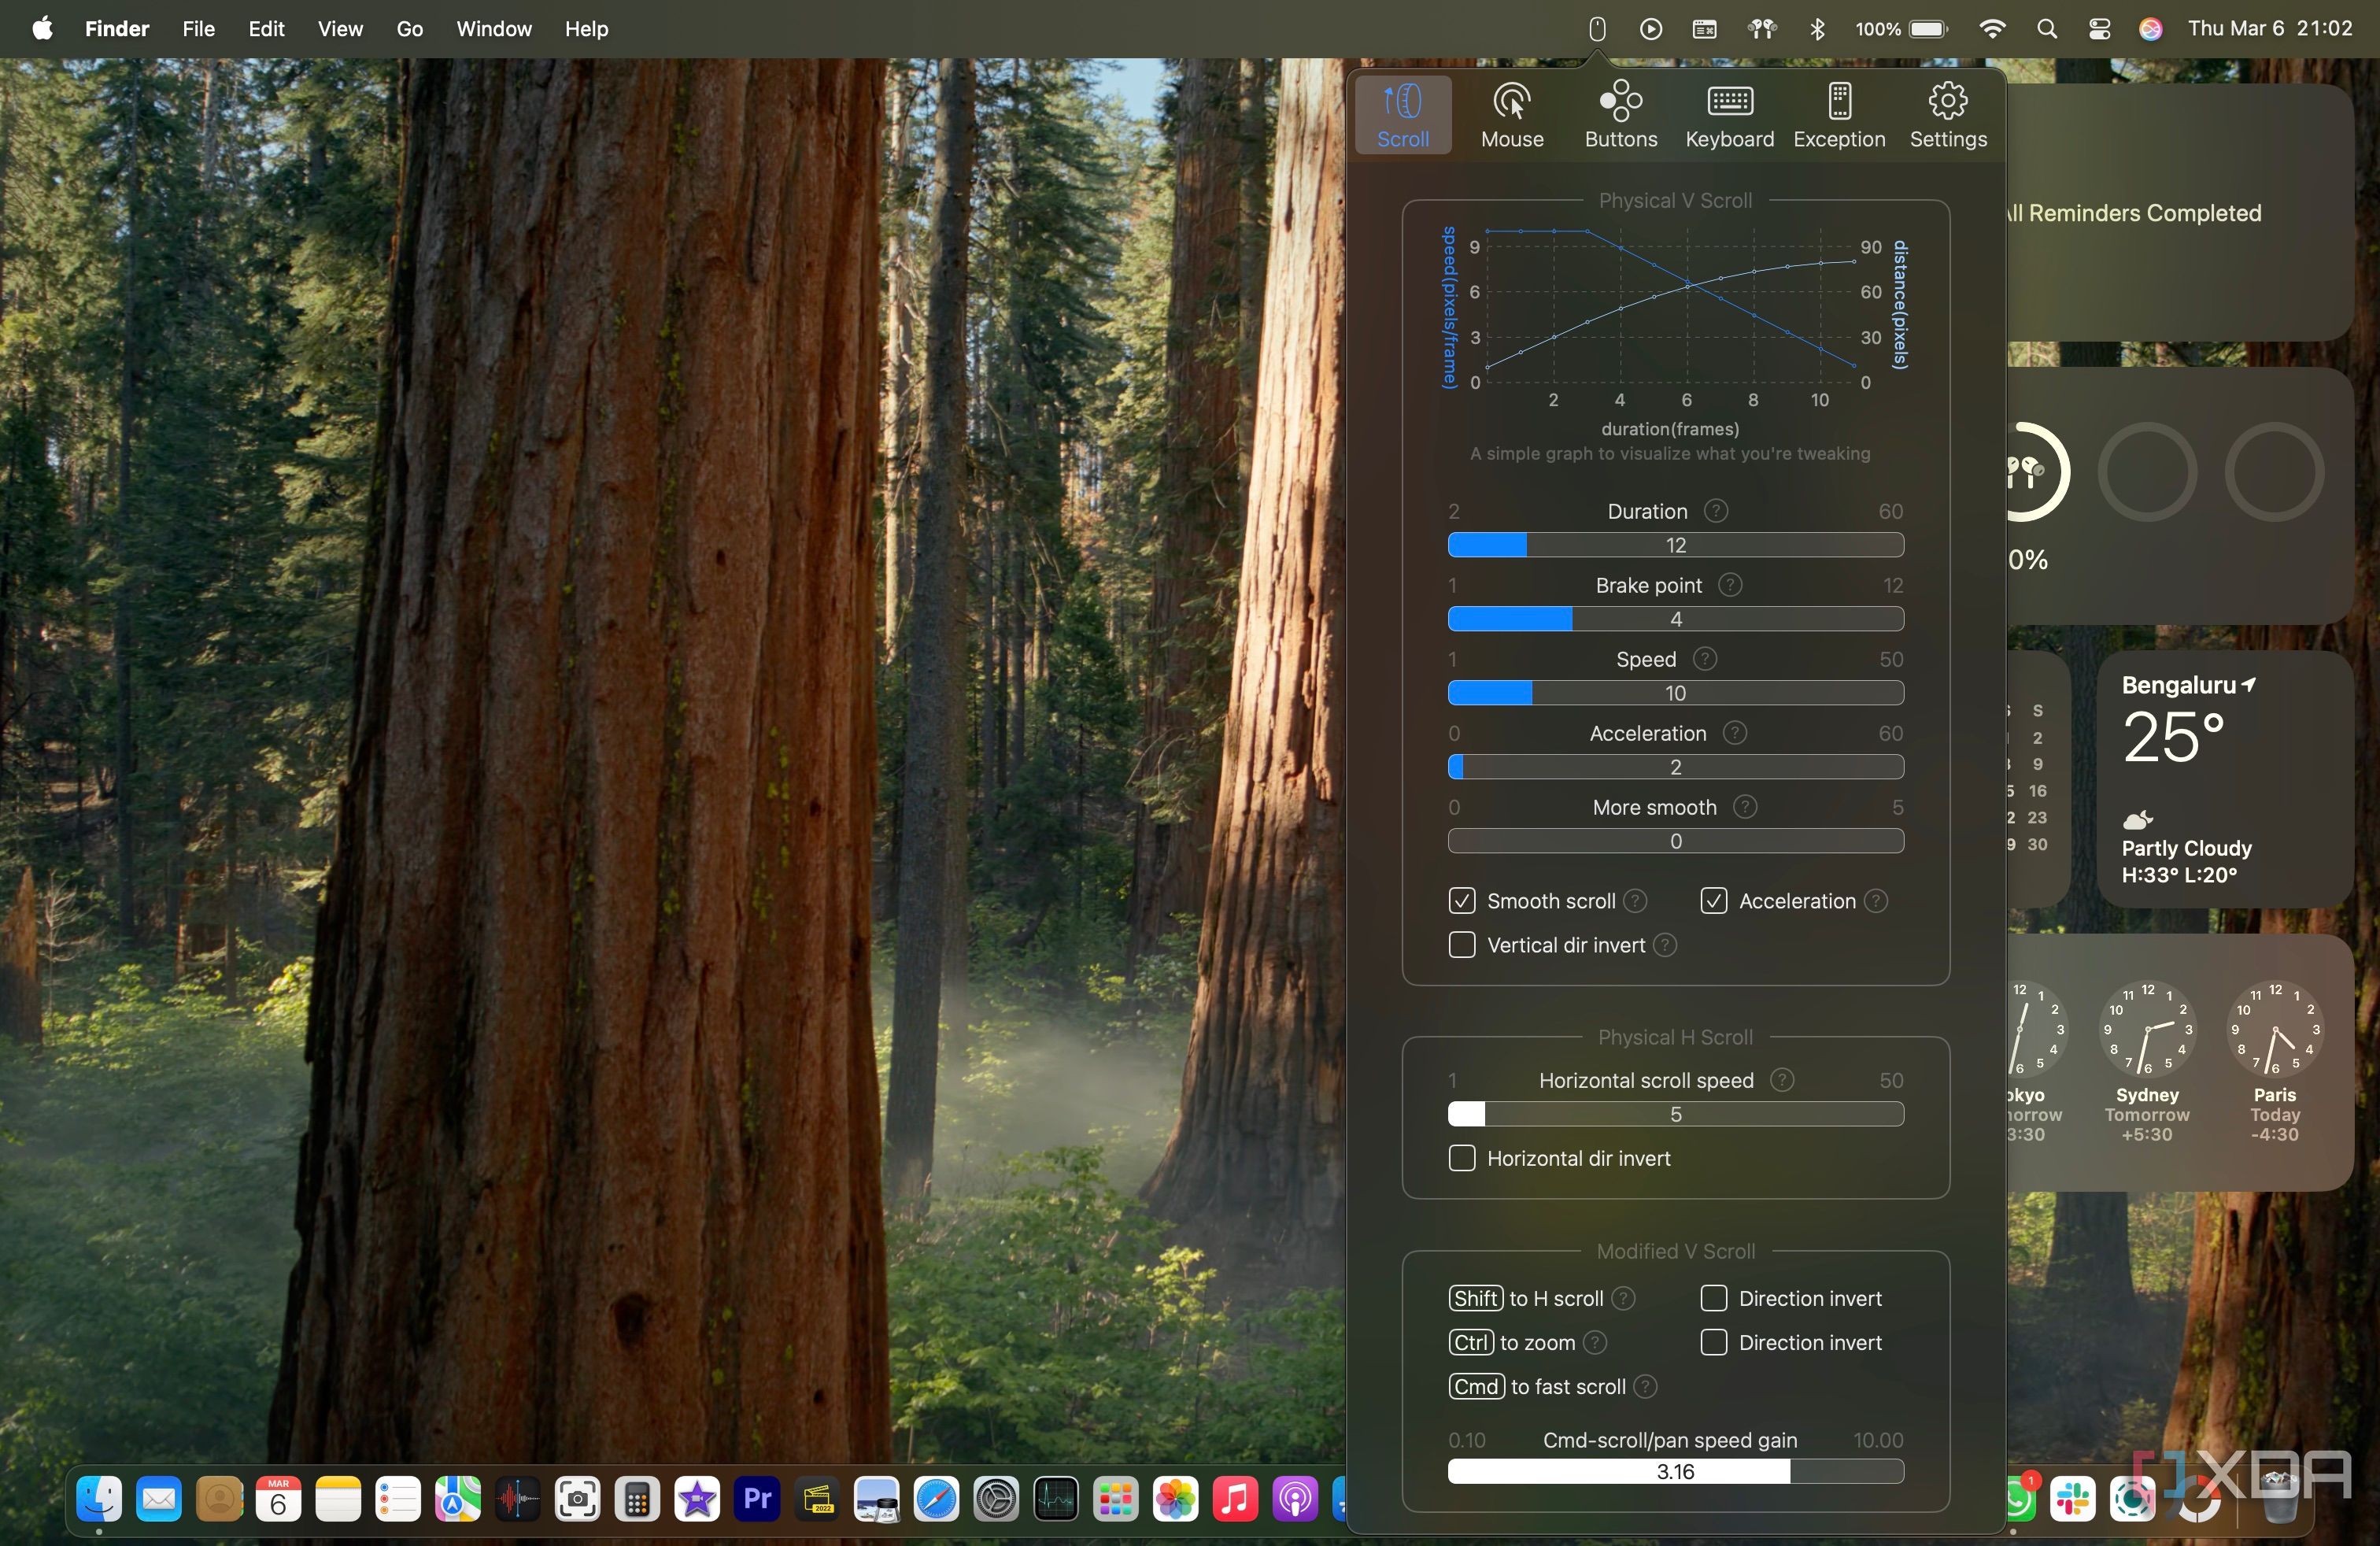Open Safari from the Dock
The height and width of the screenshot is (1546, 2380).
936,1499
